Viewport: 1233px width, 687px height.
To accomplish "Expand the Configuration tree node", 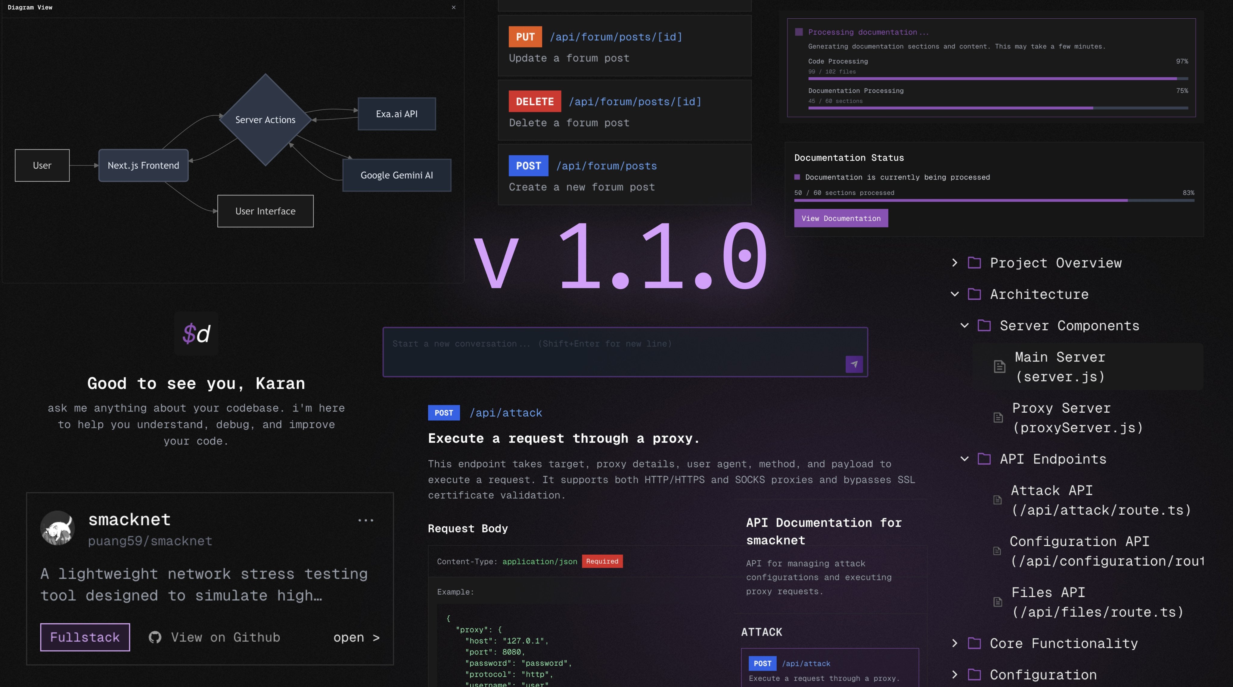I will click(955, 675).
